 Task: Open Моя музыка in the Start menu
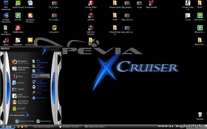click(x=38, y=71)
